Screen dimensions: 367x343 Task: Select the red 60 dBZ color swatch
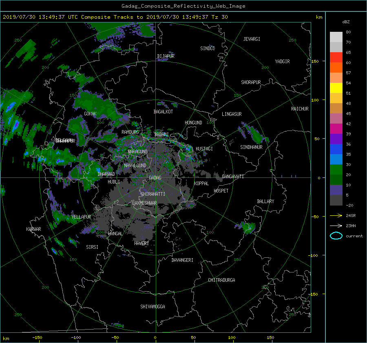(336, 58)
